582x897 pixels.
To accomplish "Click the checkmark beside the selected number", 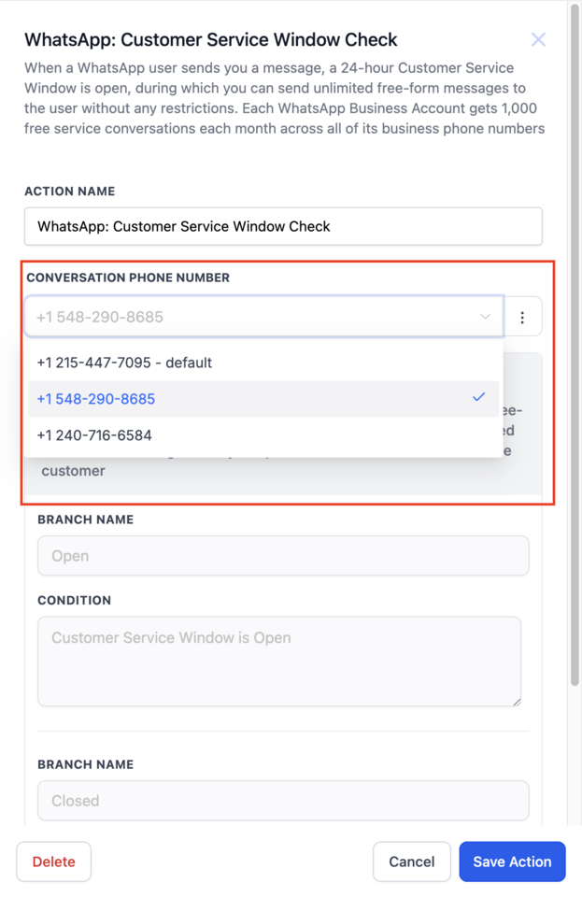I will [478, 397].
